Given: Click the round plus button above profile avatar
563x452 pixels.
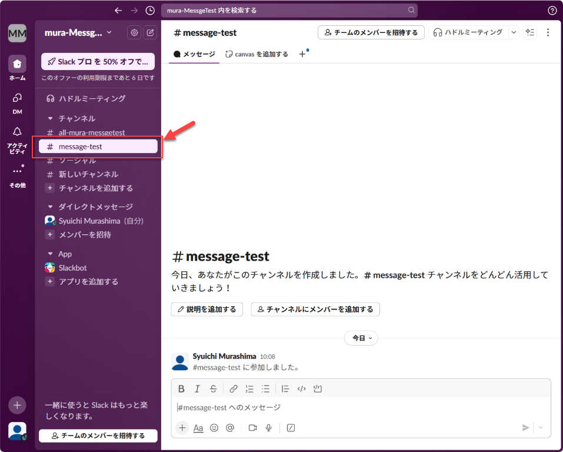Looking at the screenshot, I should [x=17, y=406].
